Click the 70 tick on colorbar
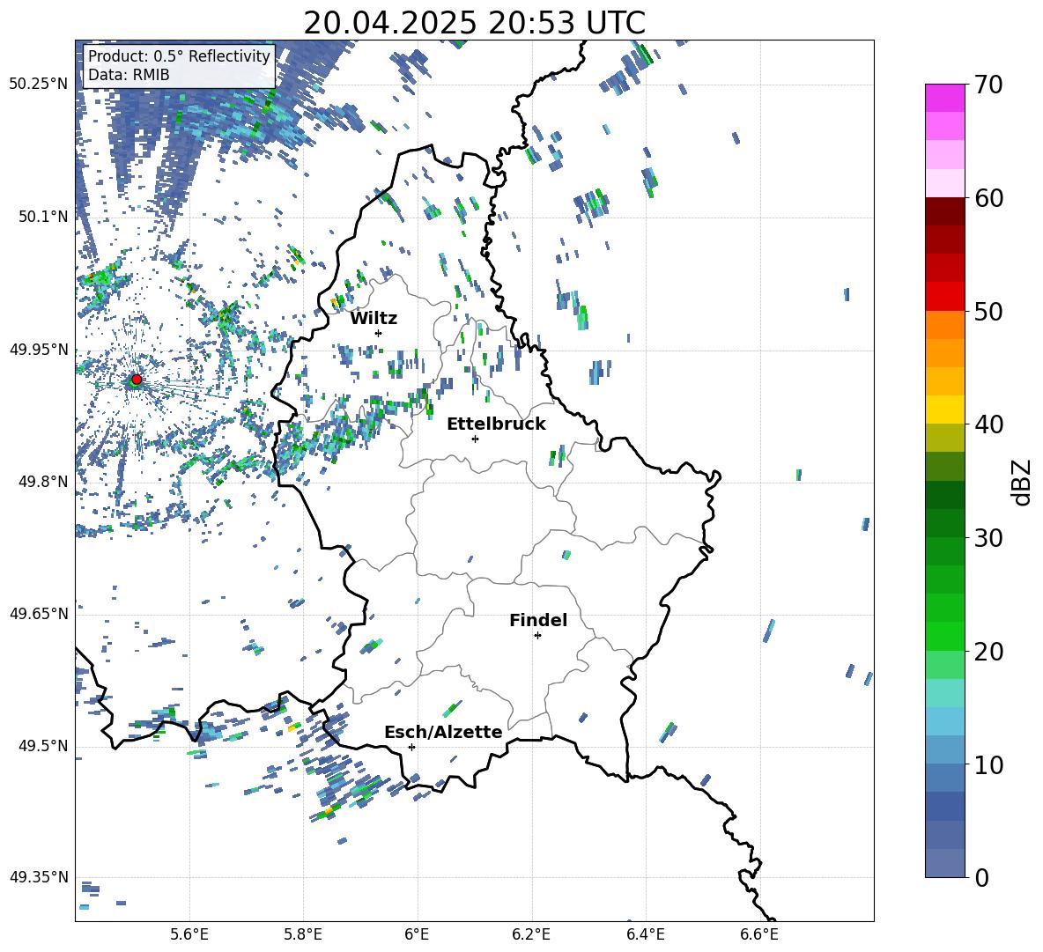Image resolution: width=1043 pixels, height=952 pixels. tap(988, 85)
